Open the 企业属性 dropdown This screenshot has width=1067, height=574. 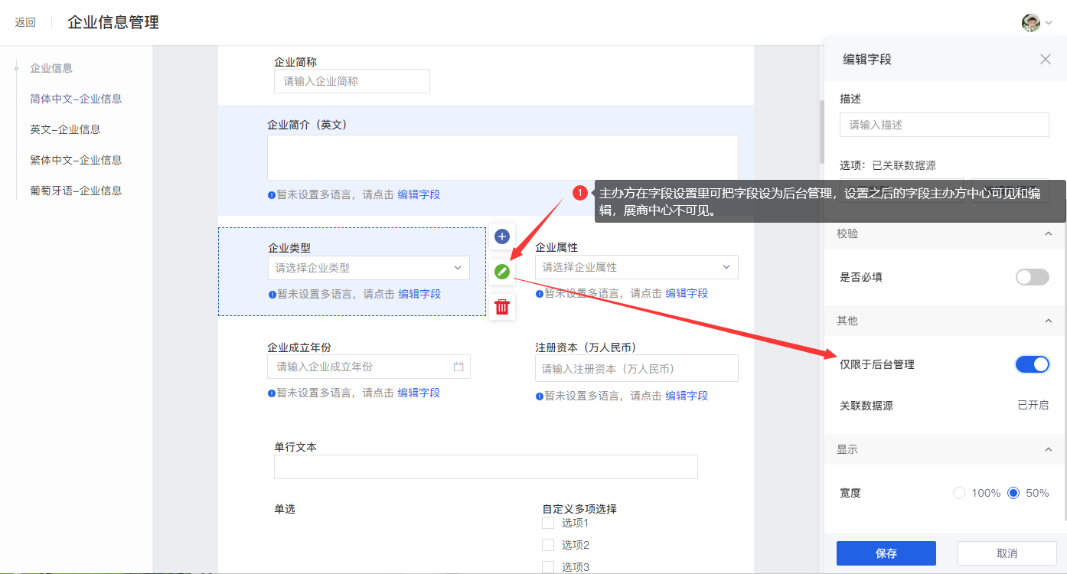pyautogui.click(x=636, y=267)
